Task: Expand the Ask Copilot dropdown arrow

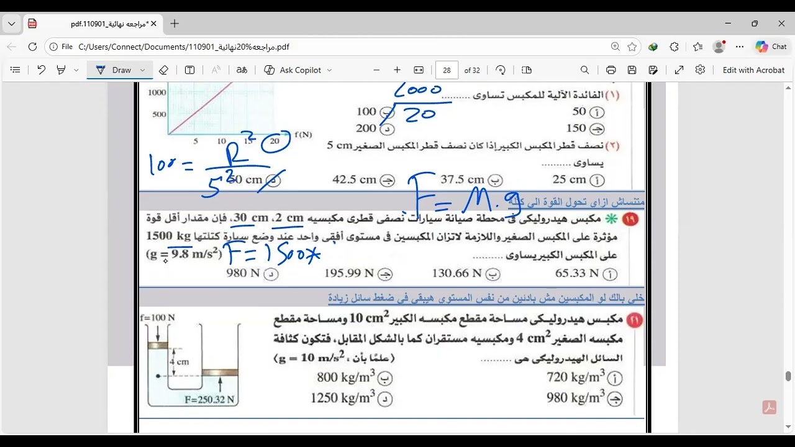Action: click(x=329, y=70)
